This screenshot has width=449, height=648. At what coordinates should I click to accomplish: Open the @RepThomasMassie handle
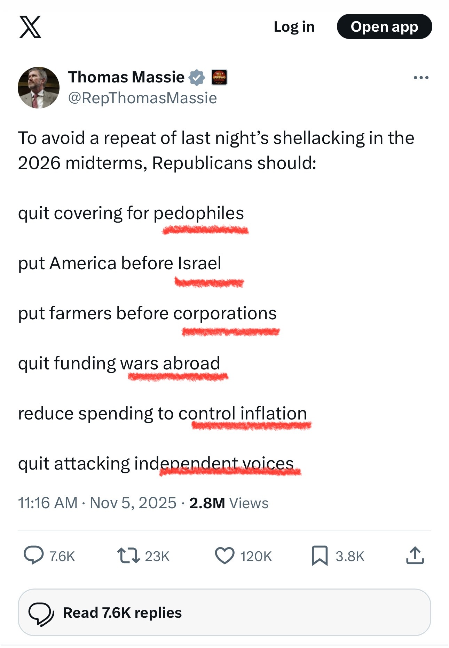(142, 98)
